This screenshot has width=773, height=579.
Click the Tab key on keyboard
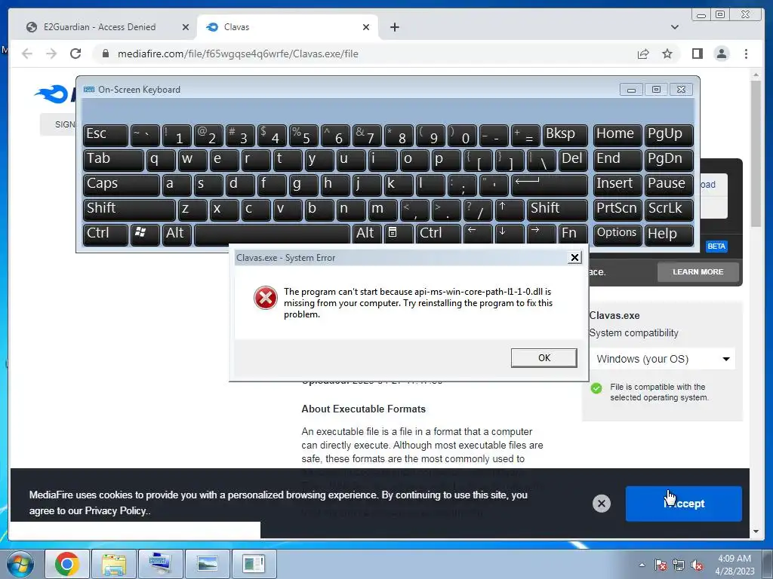[113, 160]
